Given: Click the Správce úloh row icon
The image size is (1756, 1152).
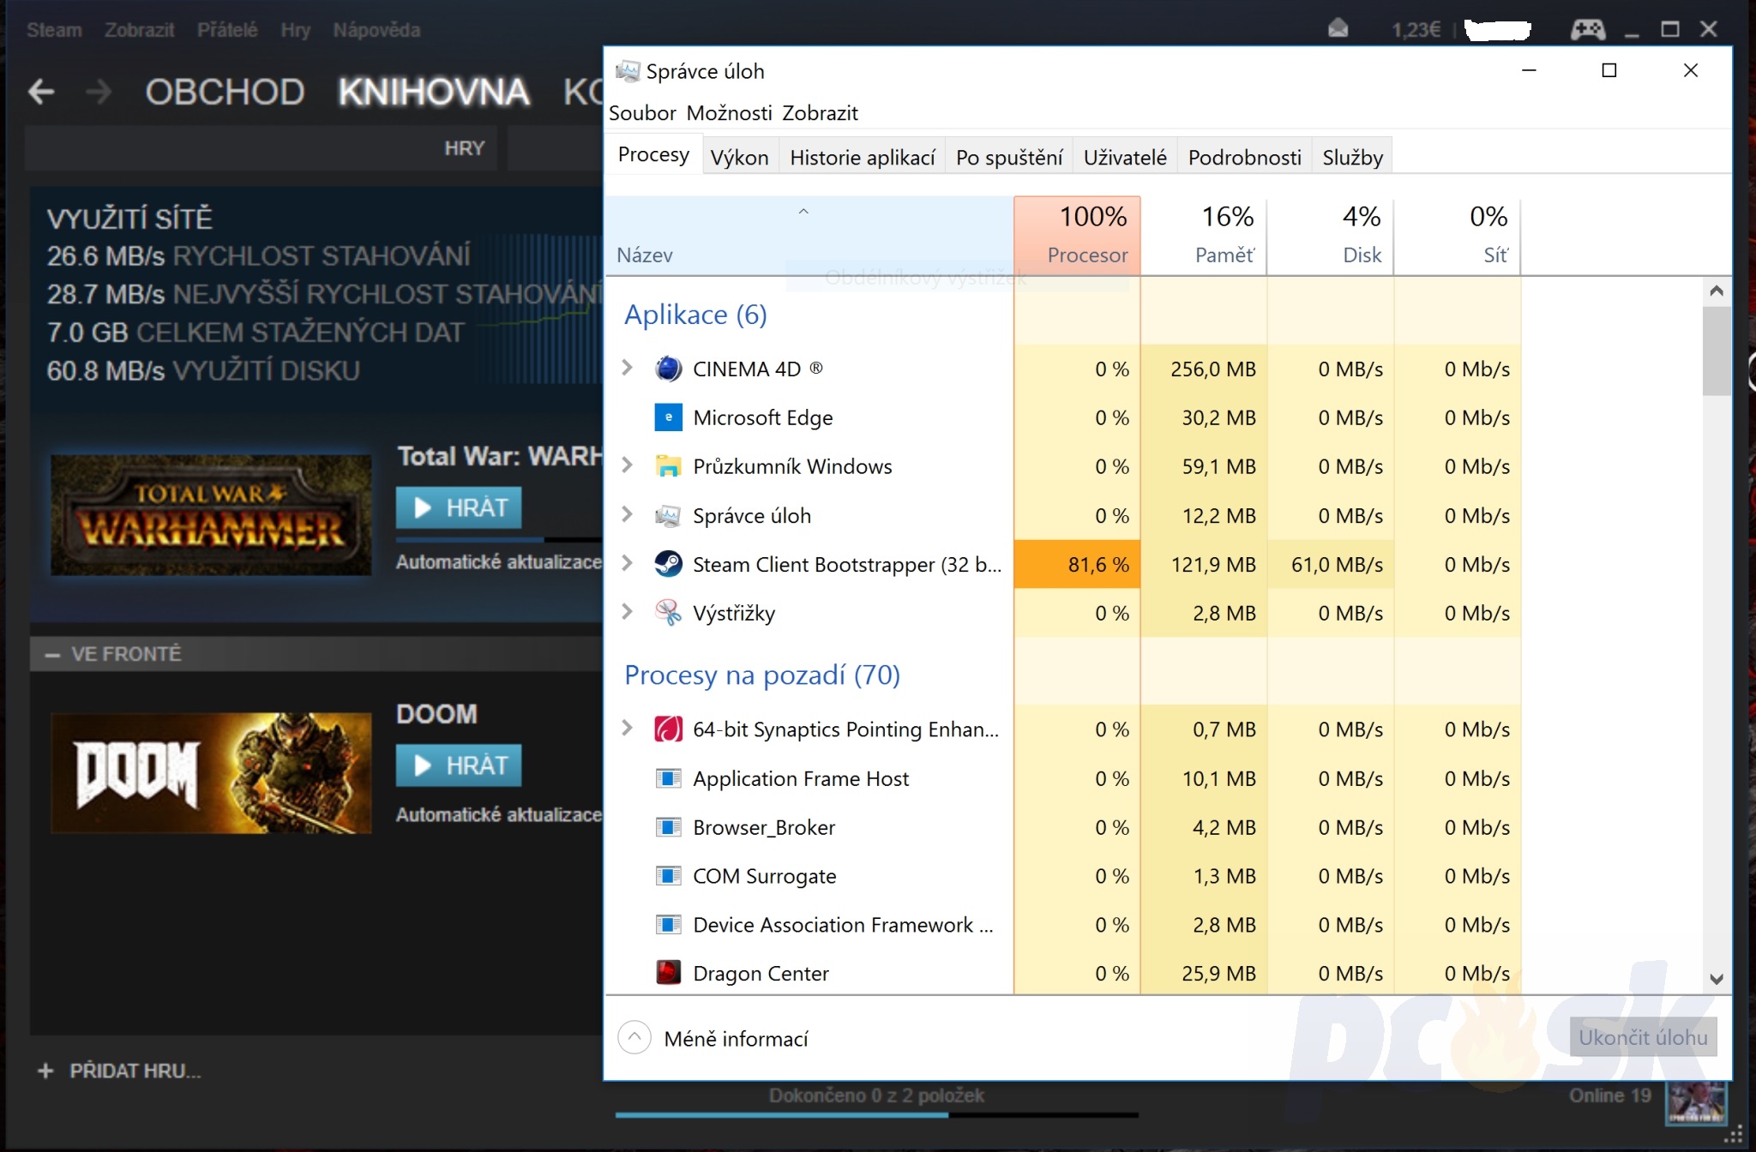Looking at the screenshot, I should tap(668, 515).
